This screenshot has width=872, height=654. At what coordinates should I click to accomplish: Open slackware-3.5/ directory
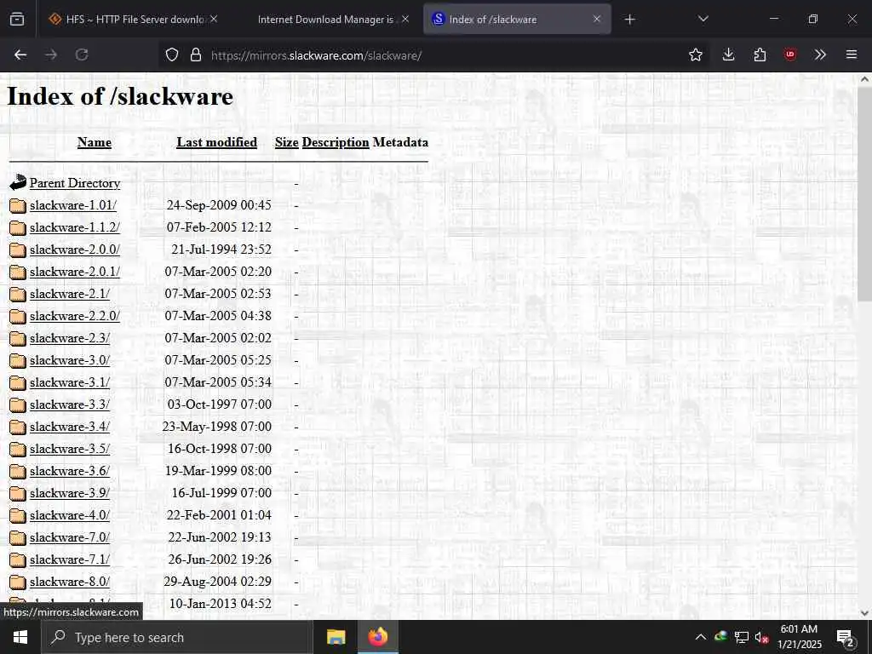[70, 449]
